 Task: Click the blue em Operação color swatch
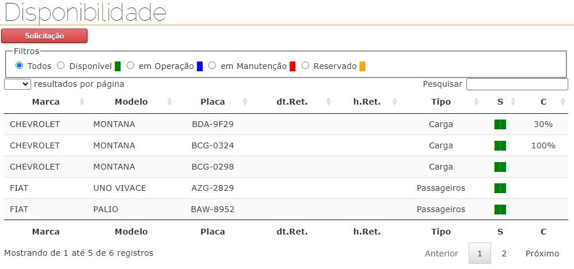tap(200, 66)
